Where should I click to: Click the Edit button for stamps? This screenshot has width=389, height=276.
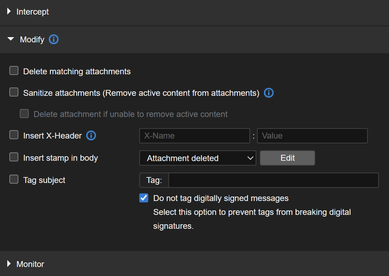coord(287,158)
